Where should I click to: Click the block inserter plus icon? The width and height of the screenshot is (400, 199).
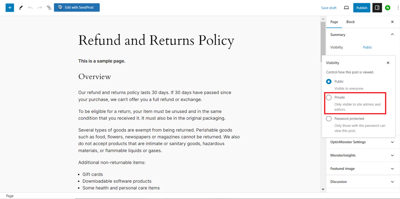coord(10,7)
